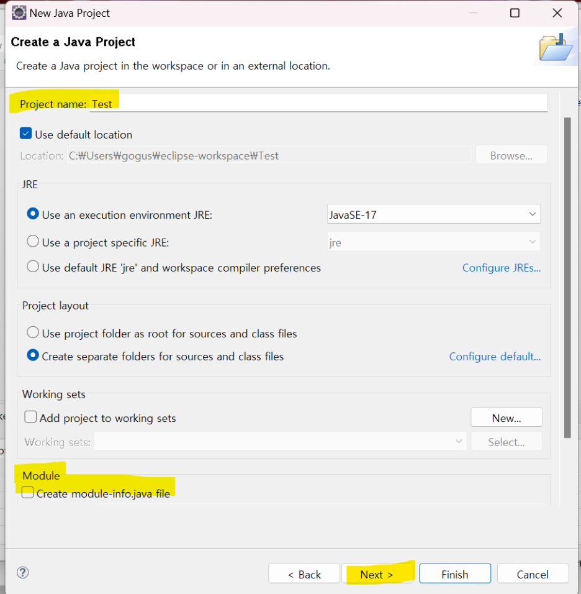This screenshot has width=581, height=594.
Task: Enable Add project to working sets
Action: point(30,417)
